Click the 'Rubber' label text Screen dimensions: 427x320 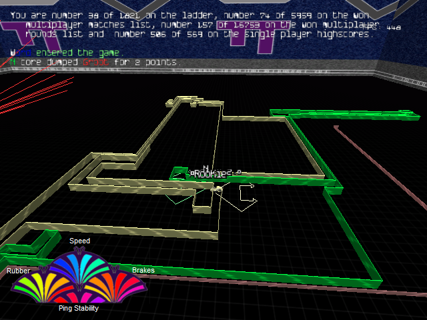[18, 271]
